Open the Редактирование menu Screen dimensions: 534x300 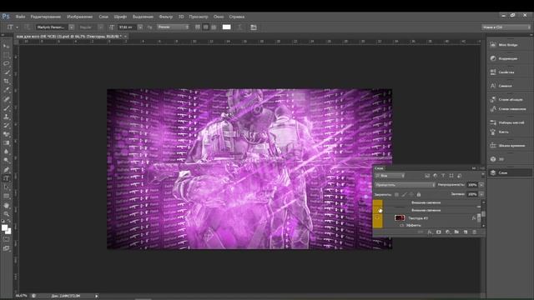pyautogui.click(x=46, y=17)
